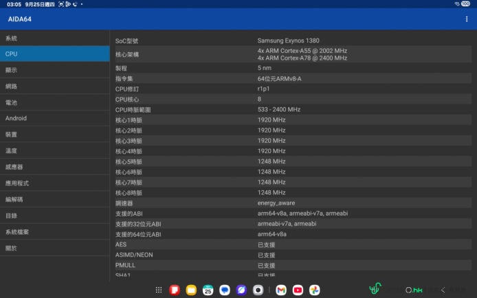Open the Calendar app showing 25
Image resolution: width=477 pixels, height=298 pixels.
click(x=208, y=290)
